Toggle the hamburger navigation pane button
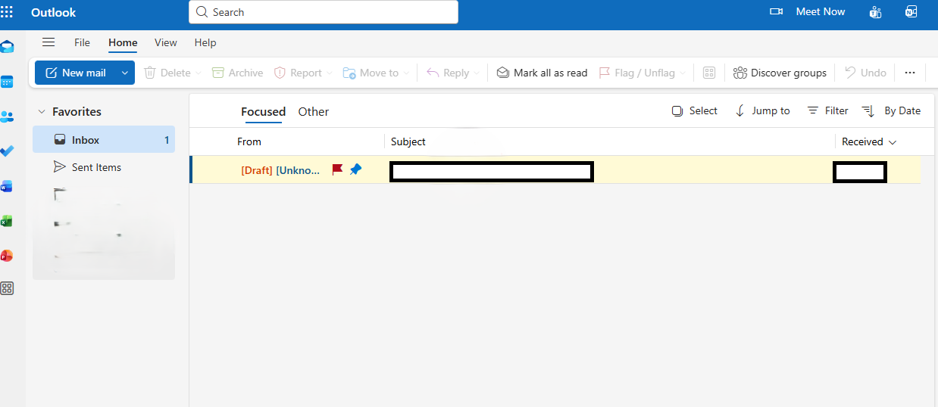This screenshot has width=938, height=407. click(x=48, y=42)
